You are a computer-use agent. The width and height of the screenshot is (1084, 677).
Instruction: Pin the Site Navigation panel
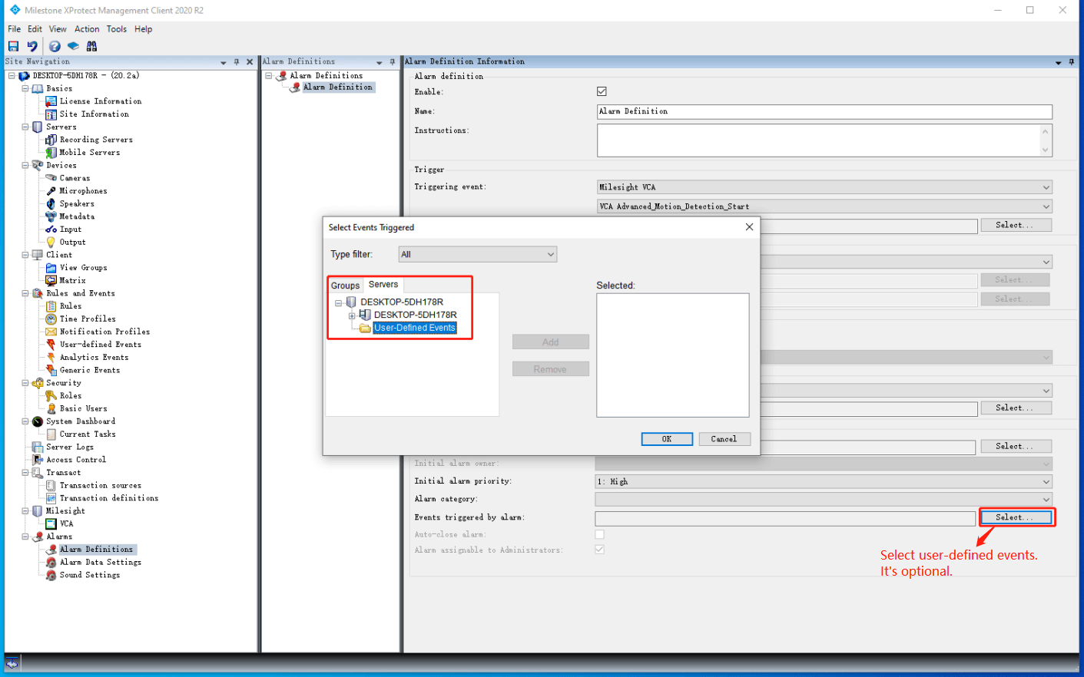click(x=237, y=62)
